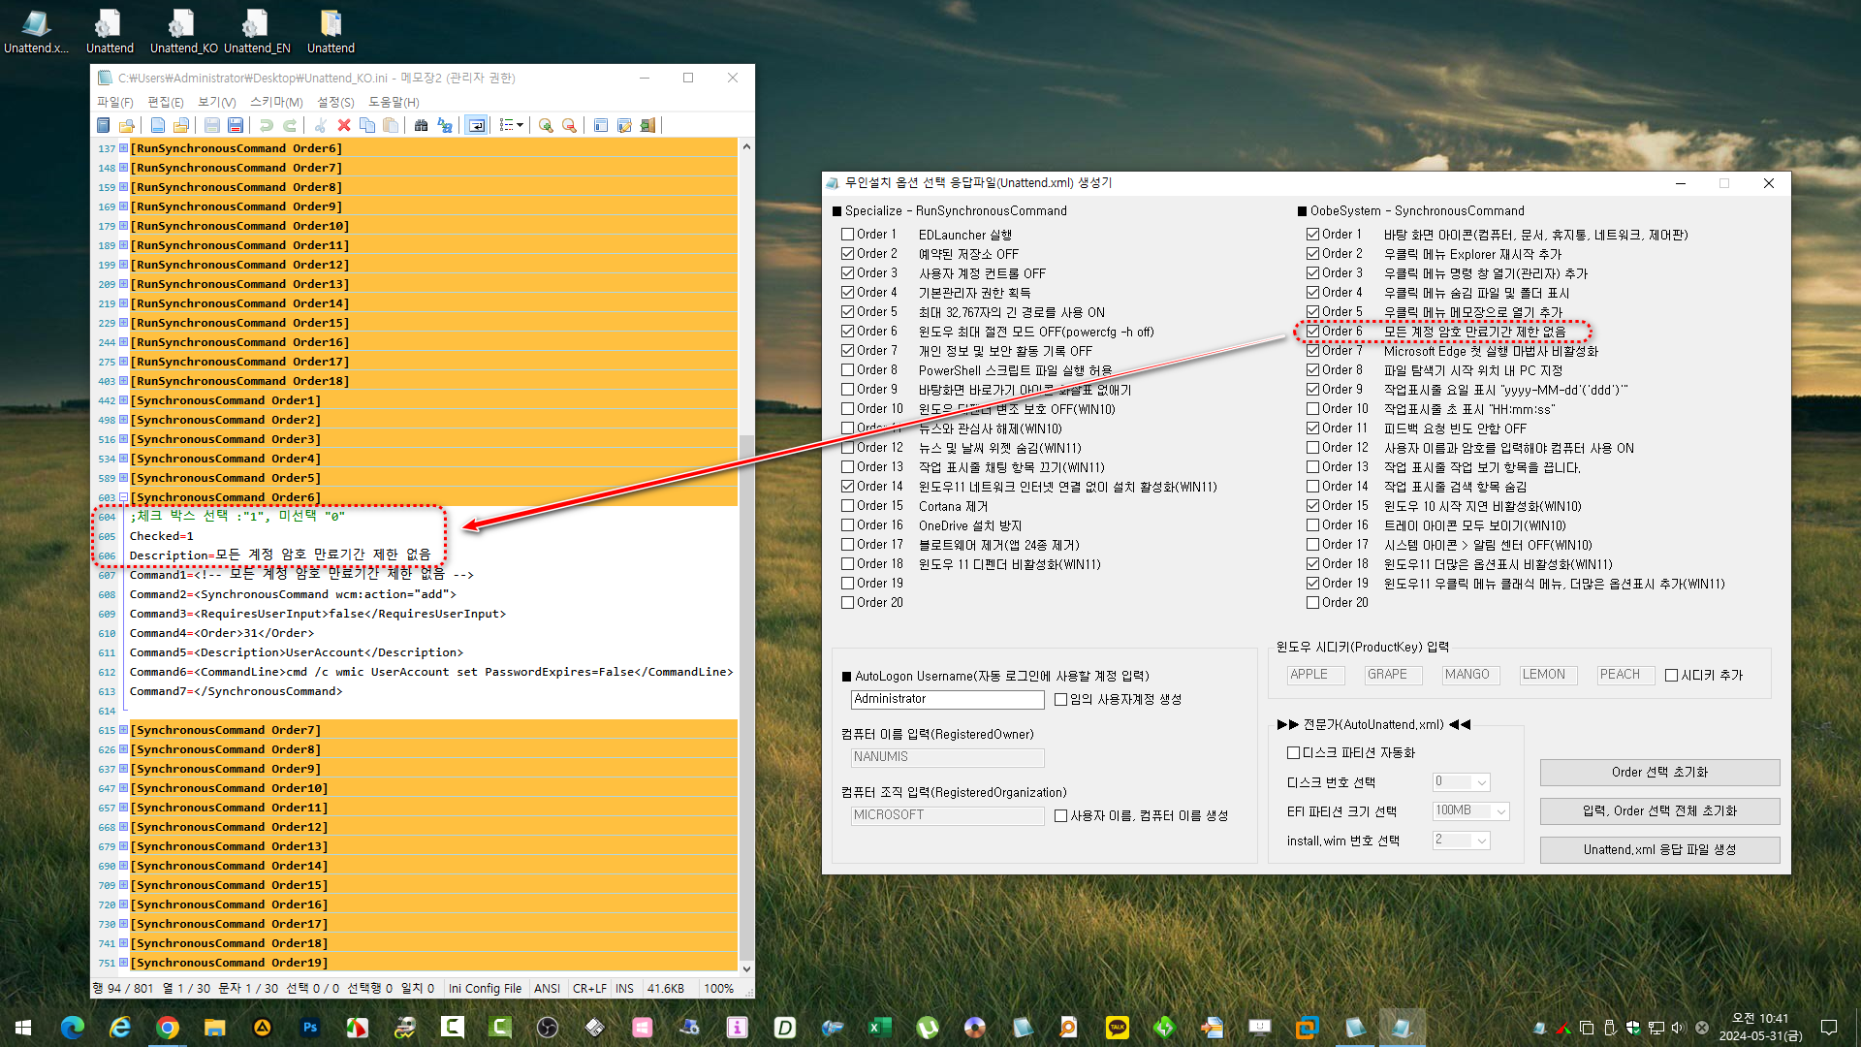Check the 디스크 파티션 자동화 checkbox

point(1293,752)
